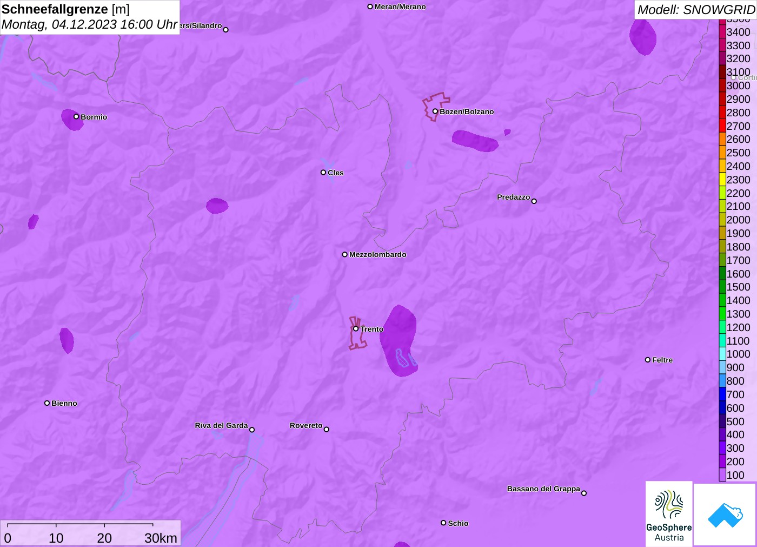
Task: Click the 10 scale bar label
Action: (x=56, y=538)
